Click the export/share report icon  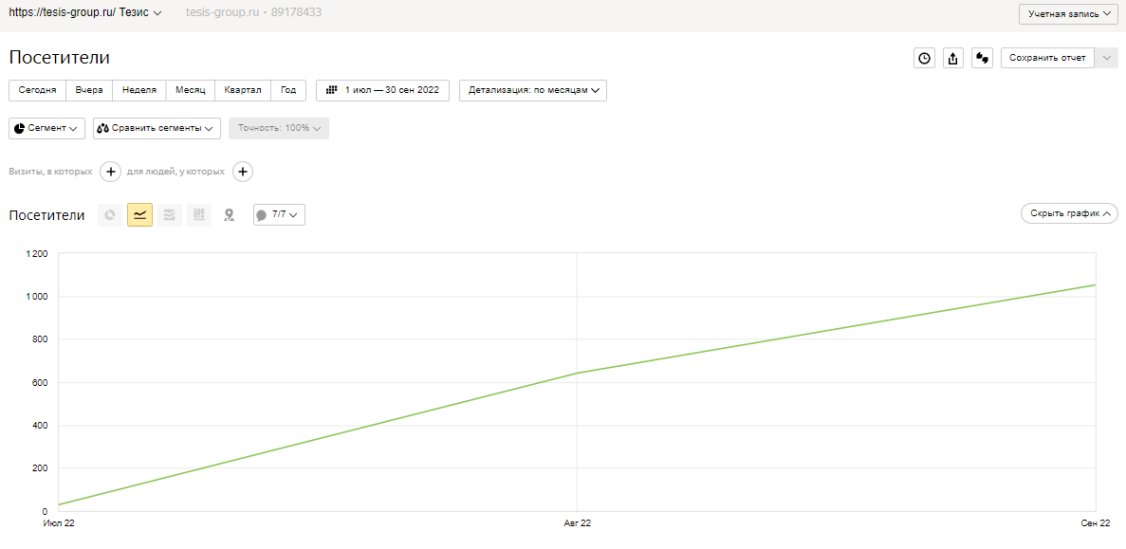(953, 58)
